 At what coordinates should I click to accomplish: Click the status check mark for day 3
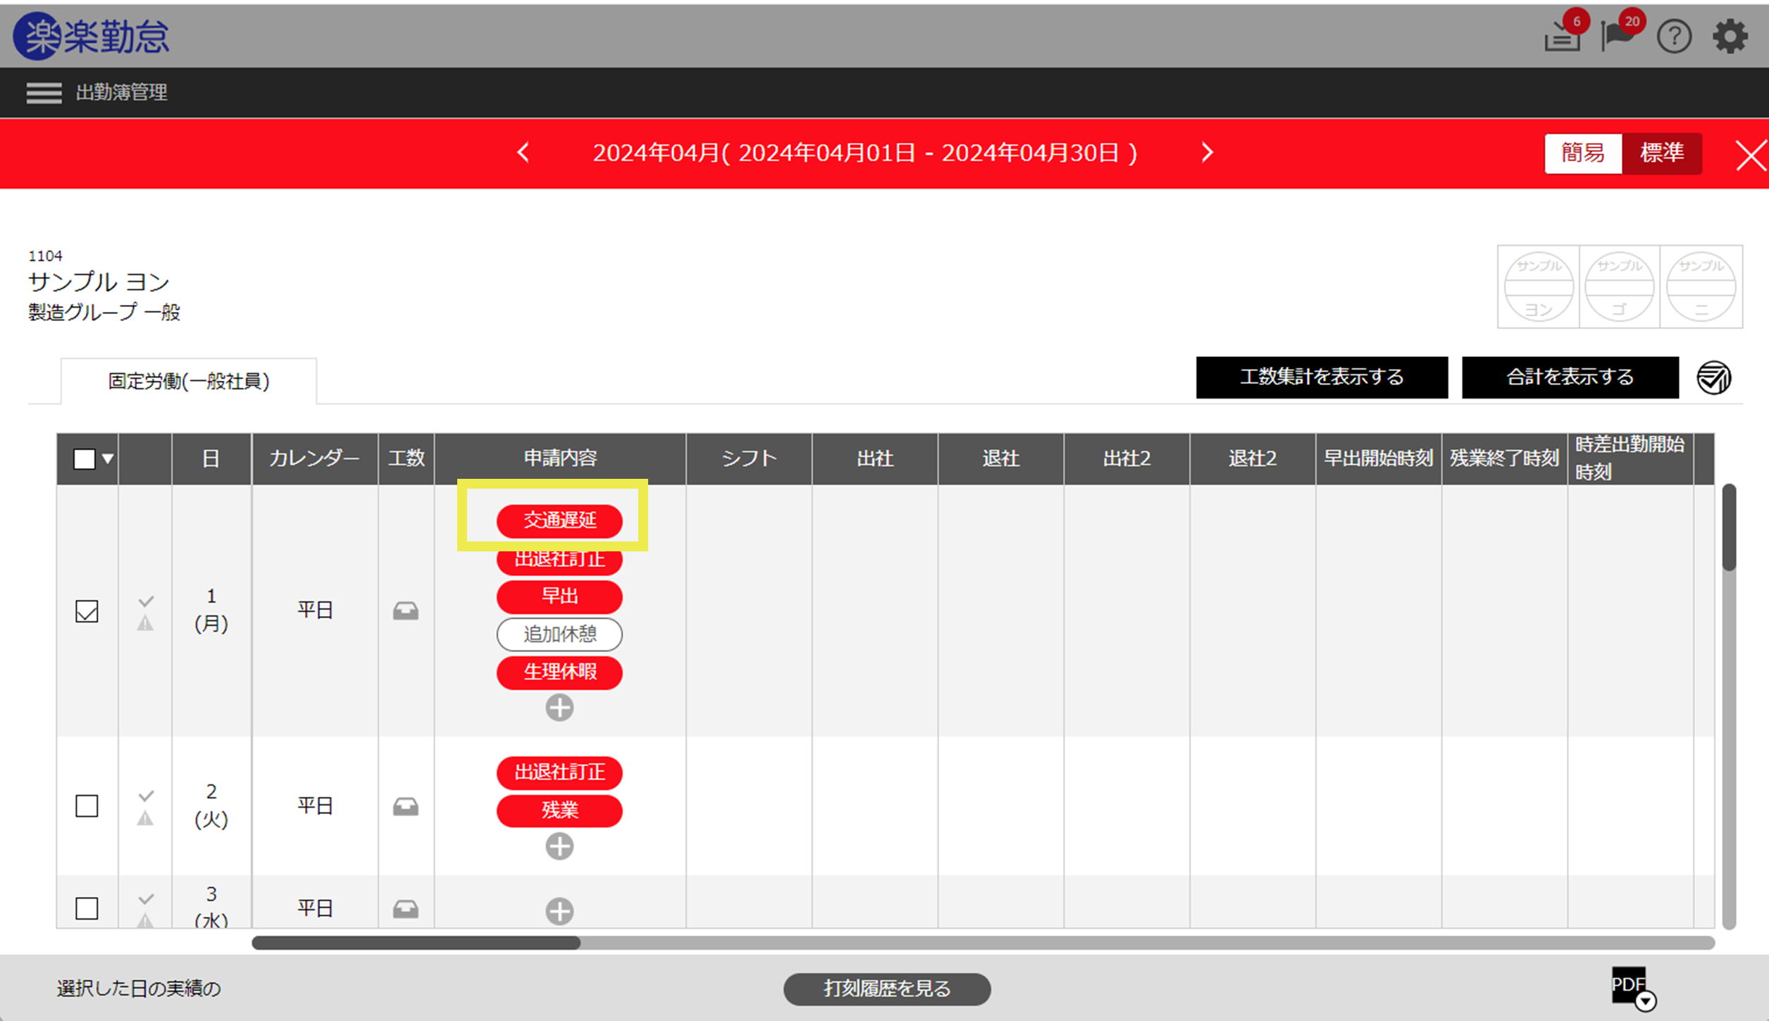tap(146, 899)
